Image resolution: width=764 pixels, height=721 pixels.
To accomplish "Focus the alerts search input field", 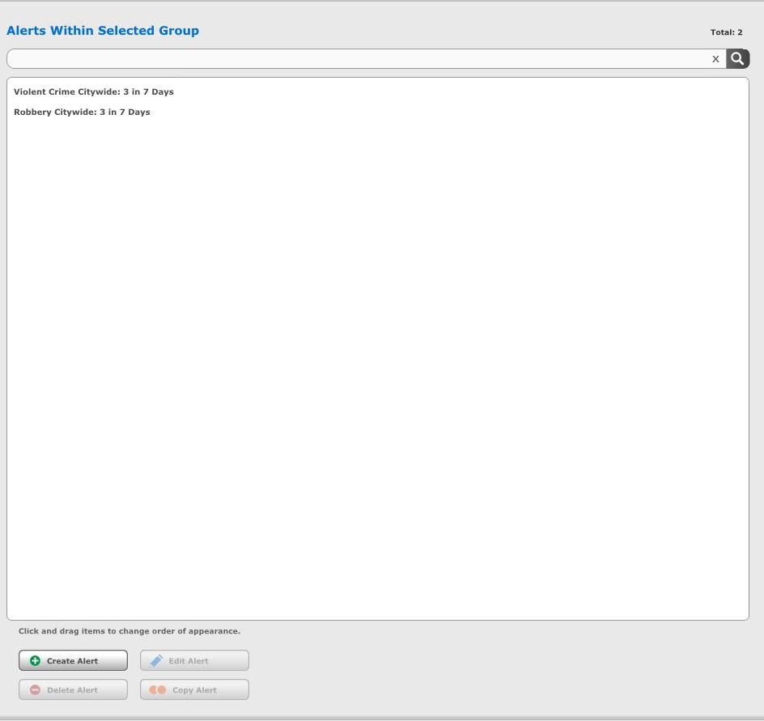I will [356, 59].
